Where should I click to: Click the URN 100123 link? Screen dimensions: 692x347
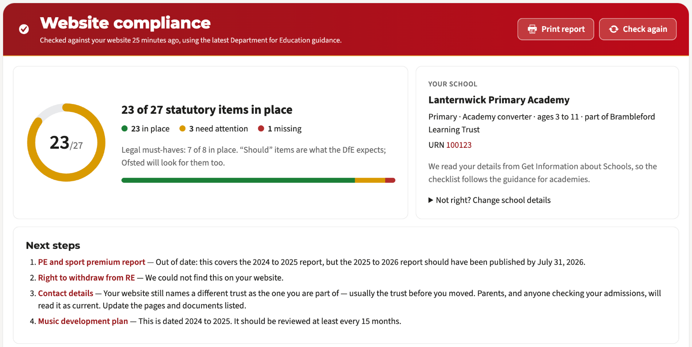coord(459,145)
